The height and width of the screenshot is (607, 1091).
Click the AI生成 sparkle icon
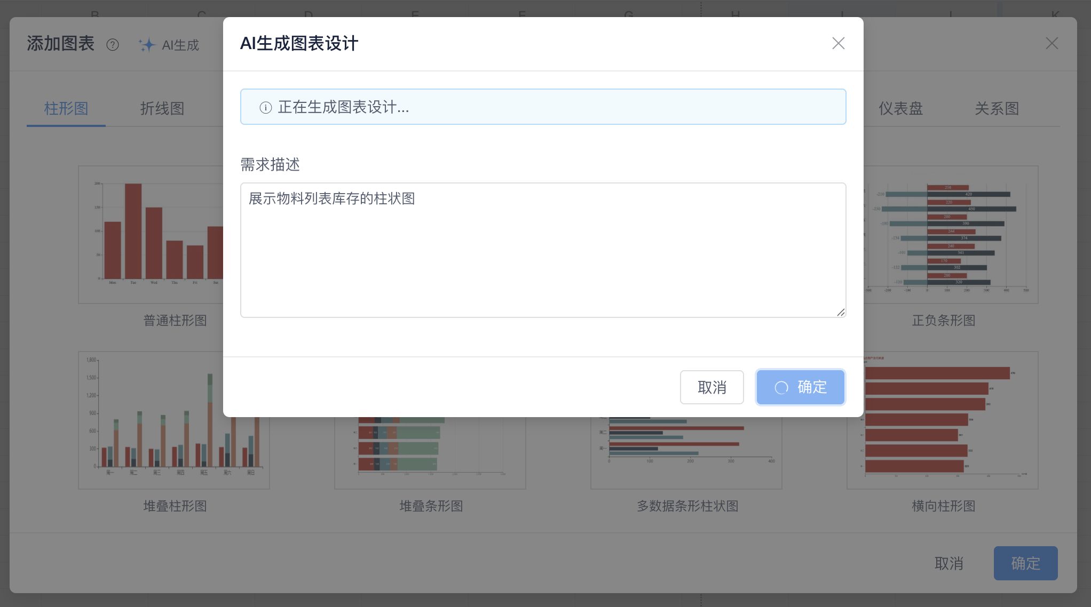point(147,45)
